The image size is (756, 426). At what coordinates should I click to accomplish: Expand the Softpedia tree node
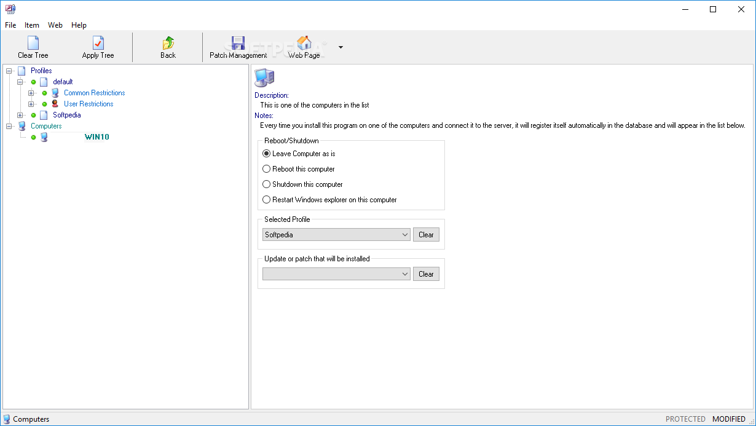(x=20, y=115)
